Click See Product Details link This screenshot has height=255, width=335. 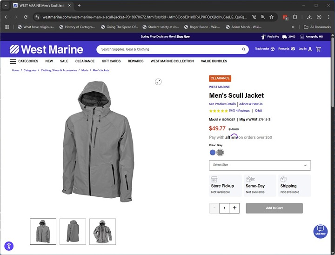pyautogui.click(x=222, y=104)
